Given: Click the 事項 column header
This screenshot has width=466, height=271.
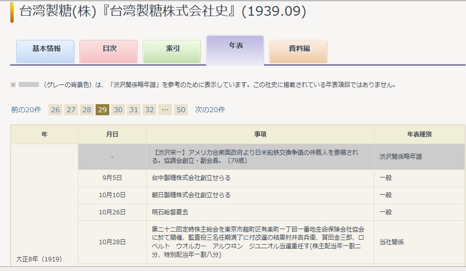Looking at the screenshot, I should coord(261,134).
